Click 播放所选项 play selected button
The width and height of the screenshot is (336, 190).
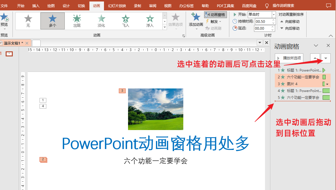click(289, 58)
